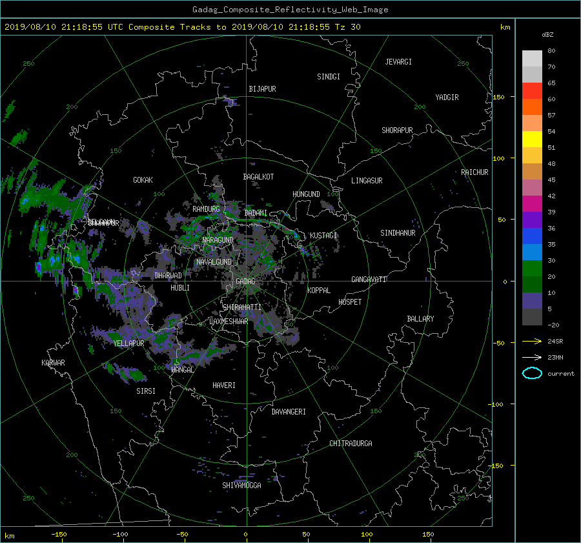581x543 pixels.
Task: Click the HANGAL map label
Action: click(x=182, y=370)
